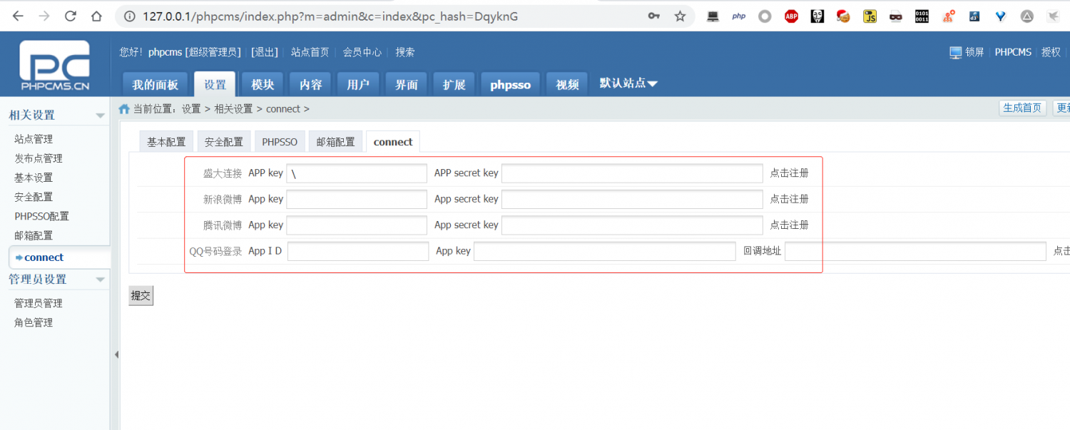Click the Guy Fawkes mask extension icon

pyautogui.click(x=817, y=16)
